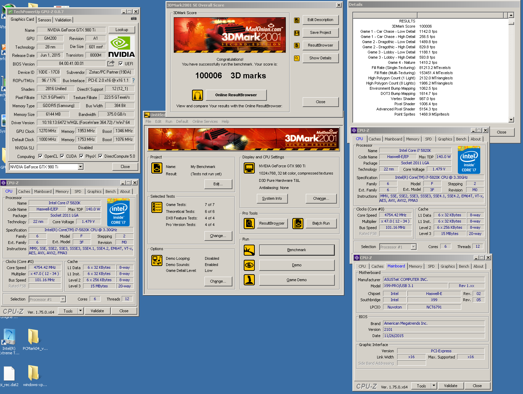Toggle the DirectCompute 5.0 checkbox
This screenshot has width=523, height=394.
coord(100,156)
